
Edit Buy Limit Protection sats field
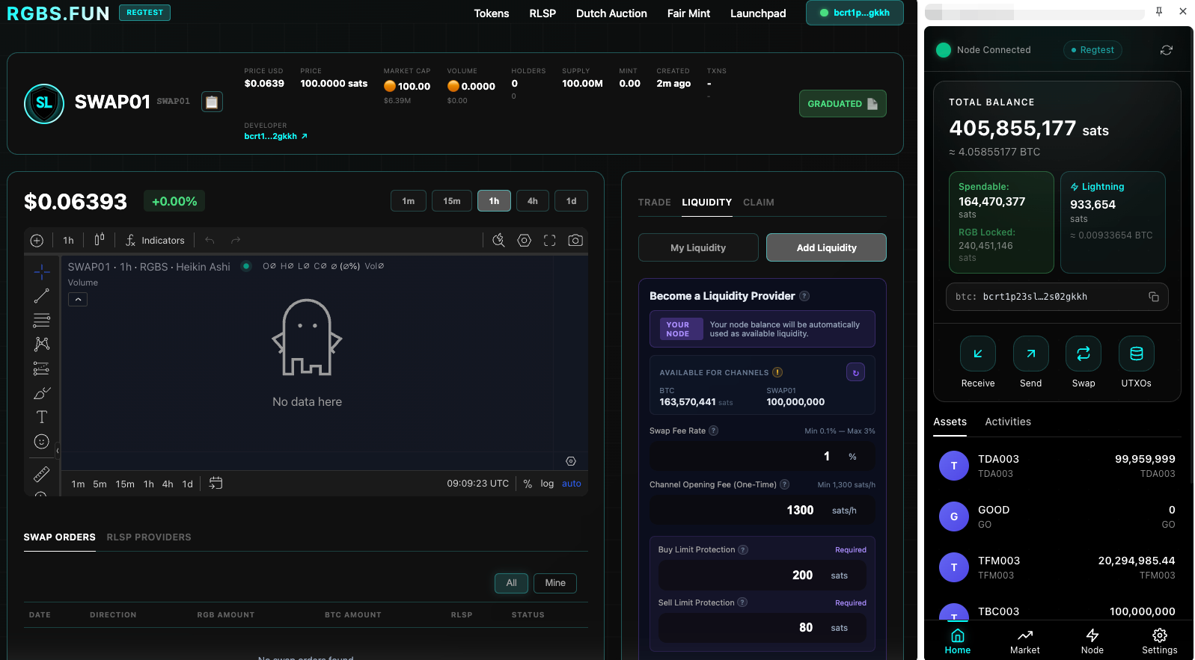tap(762, 575)
